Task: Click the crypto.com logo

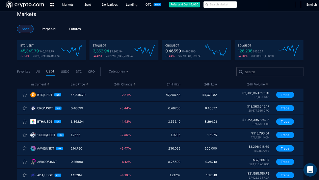Action: [25, 4]
